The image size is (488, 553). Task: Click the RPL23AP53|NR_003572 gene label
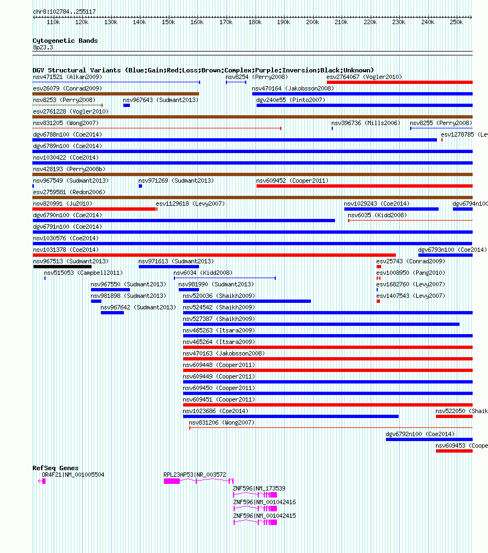195,475
